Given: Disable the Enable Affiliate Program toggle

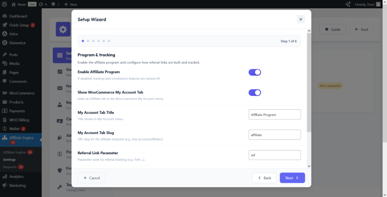Looking at the screenshot, I should click(255, 72).
